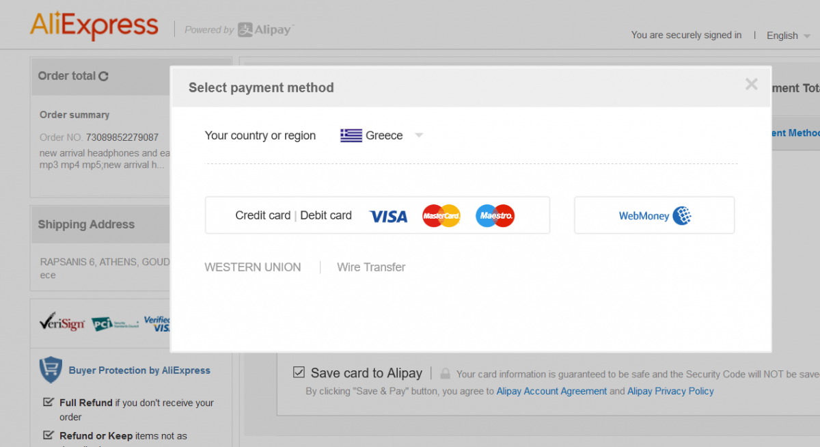Select the WebMoney payment option

click(654, 215)
